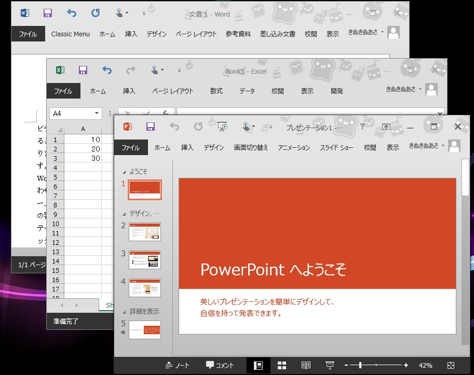
Task: Open 数式 tab in Excel
Action: click(216, 91)
